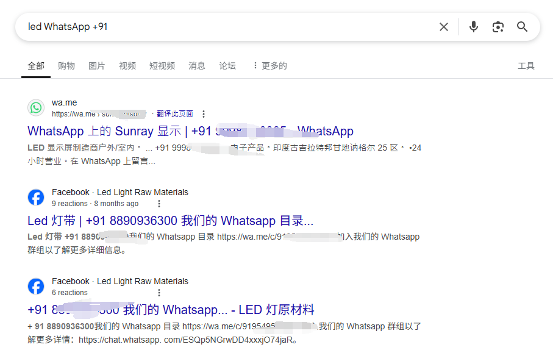Click the 翻译此页面 link
The width and height of the screenshot is (553, 361).
point(175,113)
